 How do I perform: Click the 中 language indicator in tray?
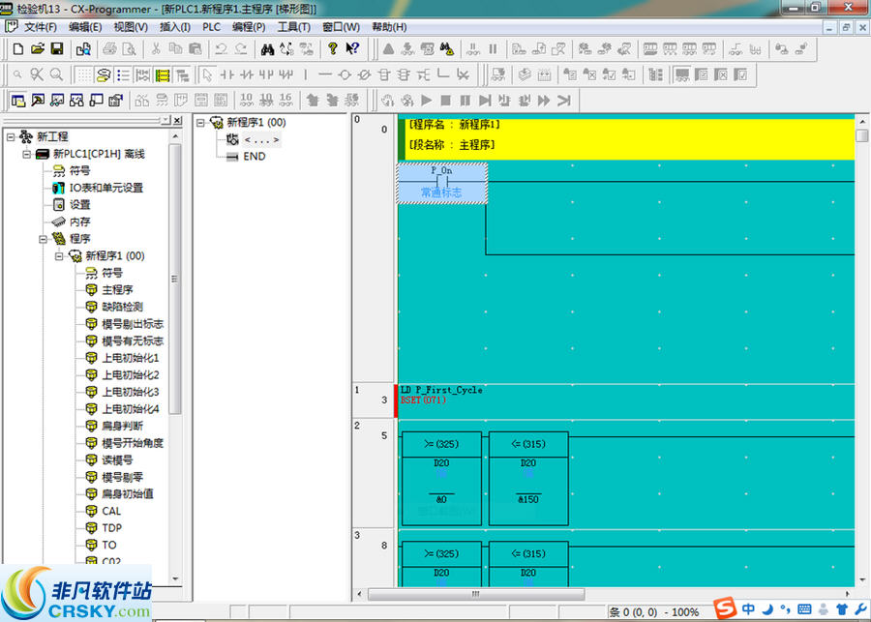748,609
